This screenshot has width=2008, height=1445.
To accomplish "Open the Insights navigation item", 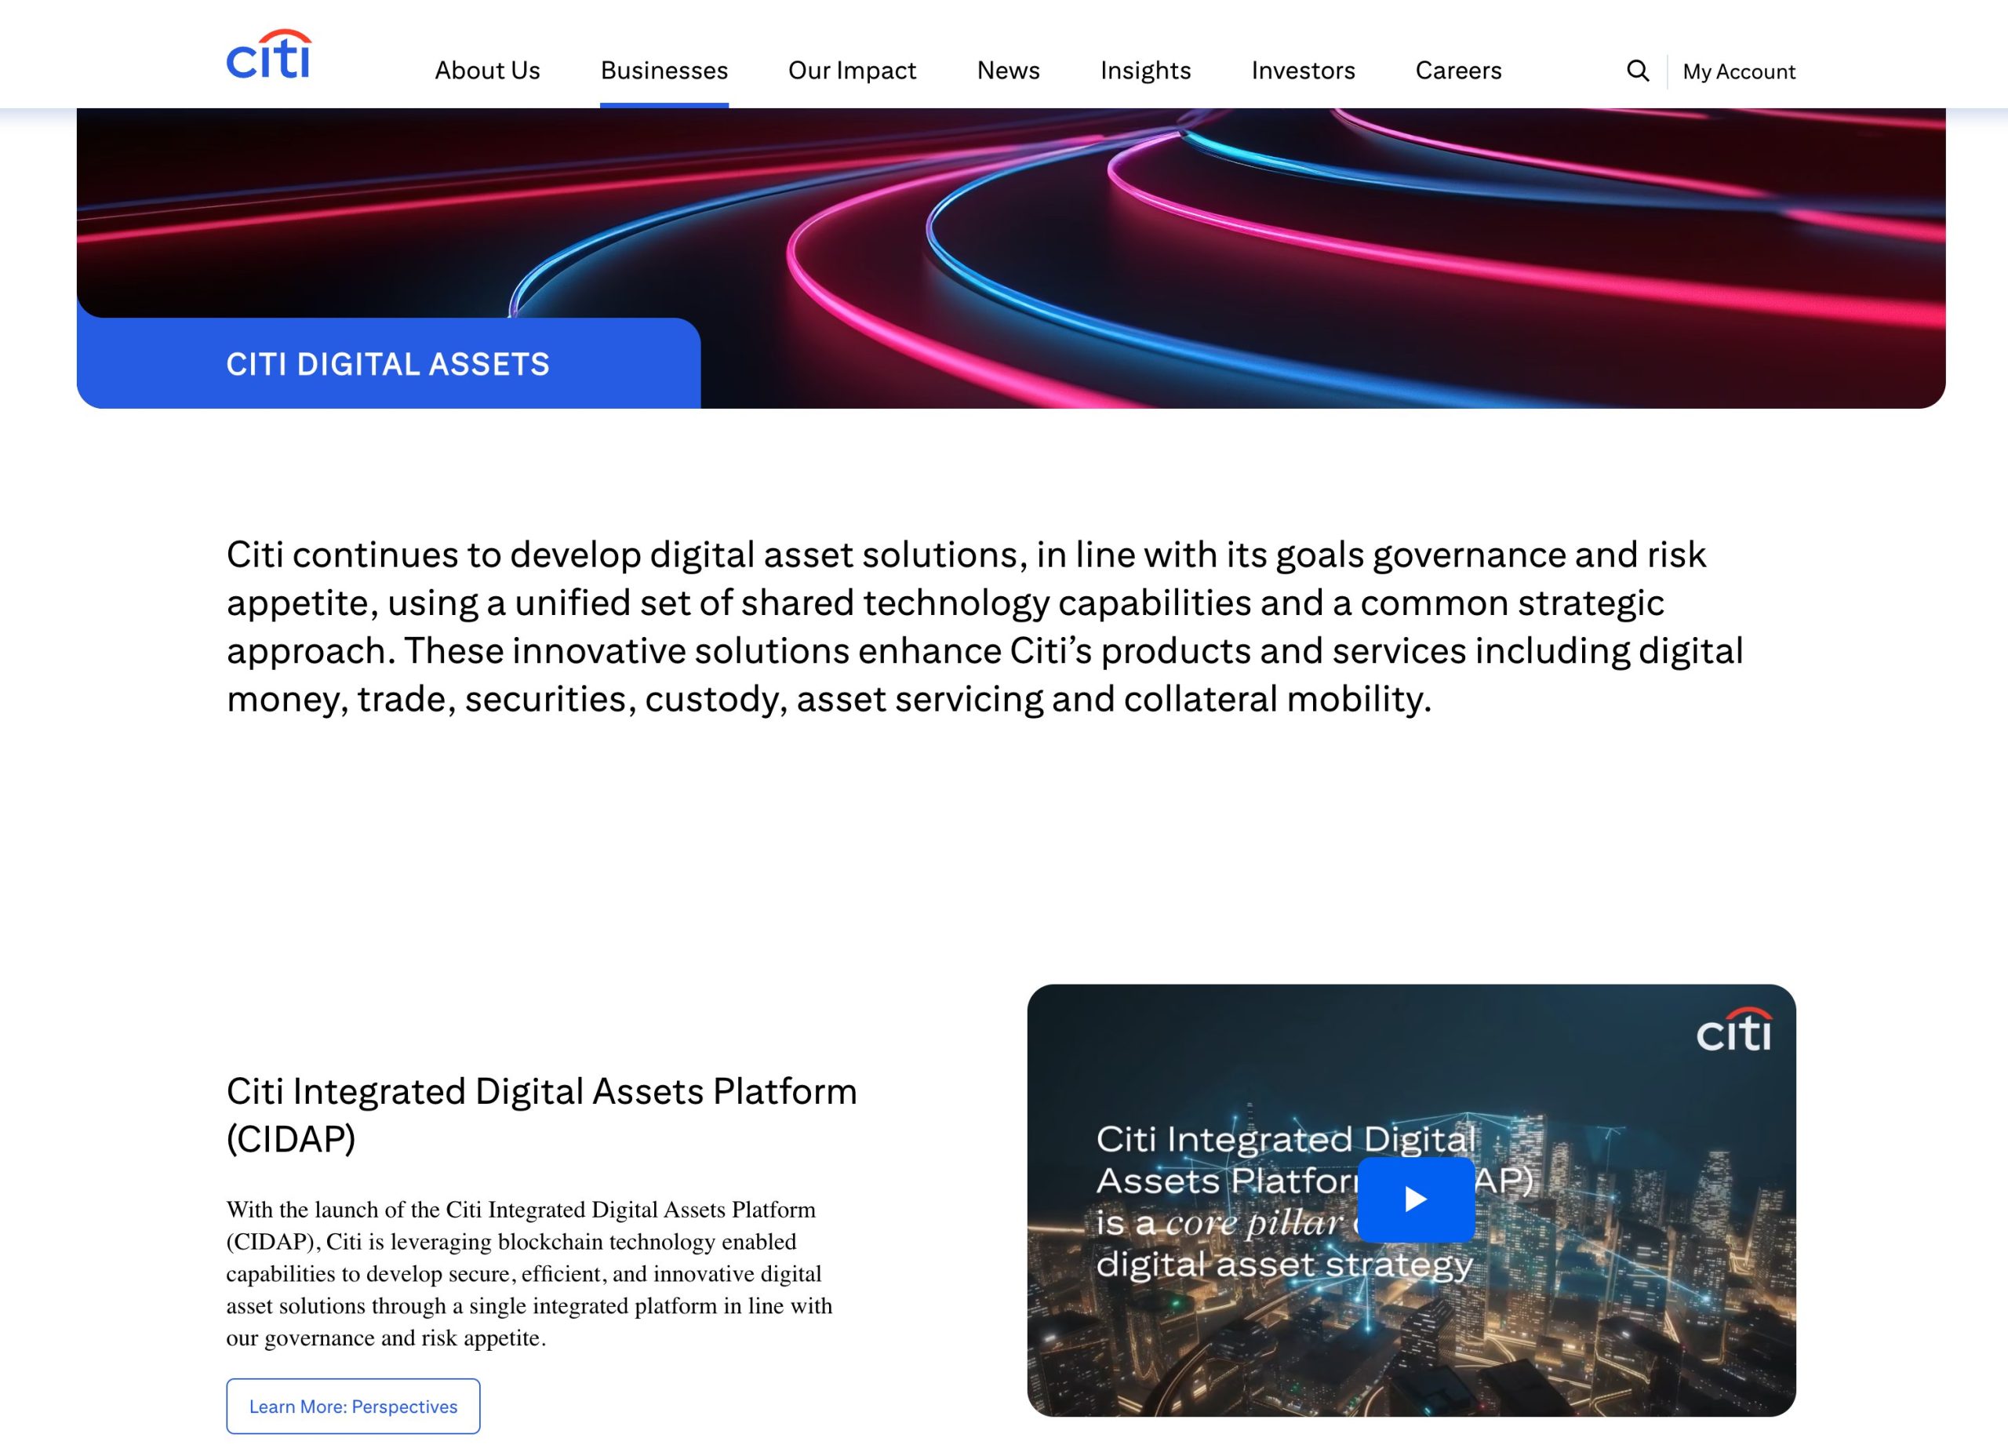I will [1144, 71].
